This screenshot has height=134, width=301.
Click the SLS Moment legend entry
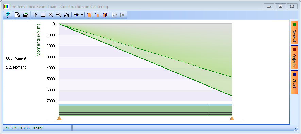point(16,68)
